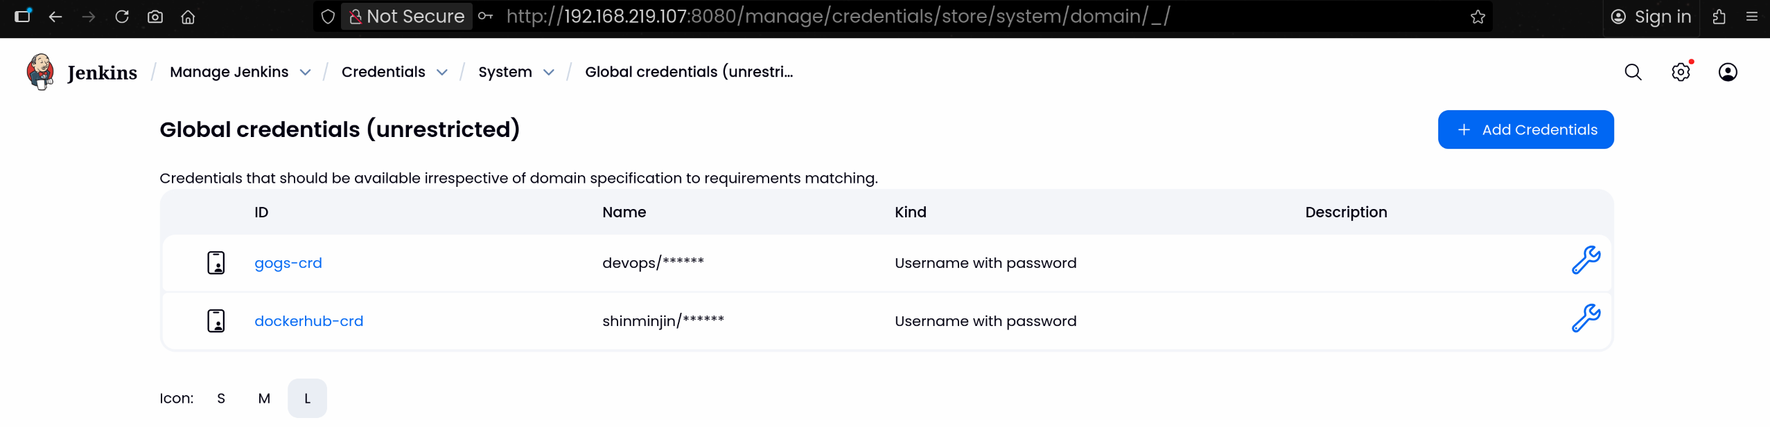Go to the Credentials breadcrumb item
This screenshot has height=427, width=1770.
383,72
